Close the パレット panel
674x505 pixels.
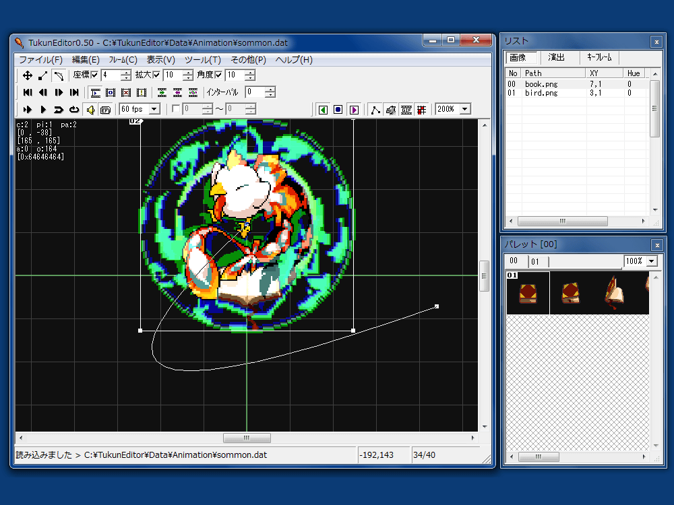(656, 245)
